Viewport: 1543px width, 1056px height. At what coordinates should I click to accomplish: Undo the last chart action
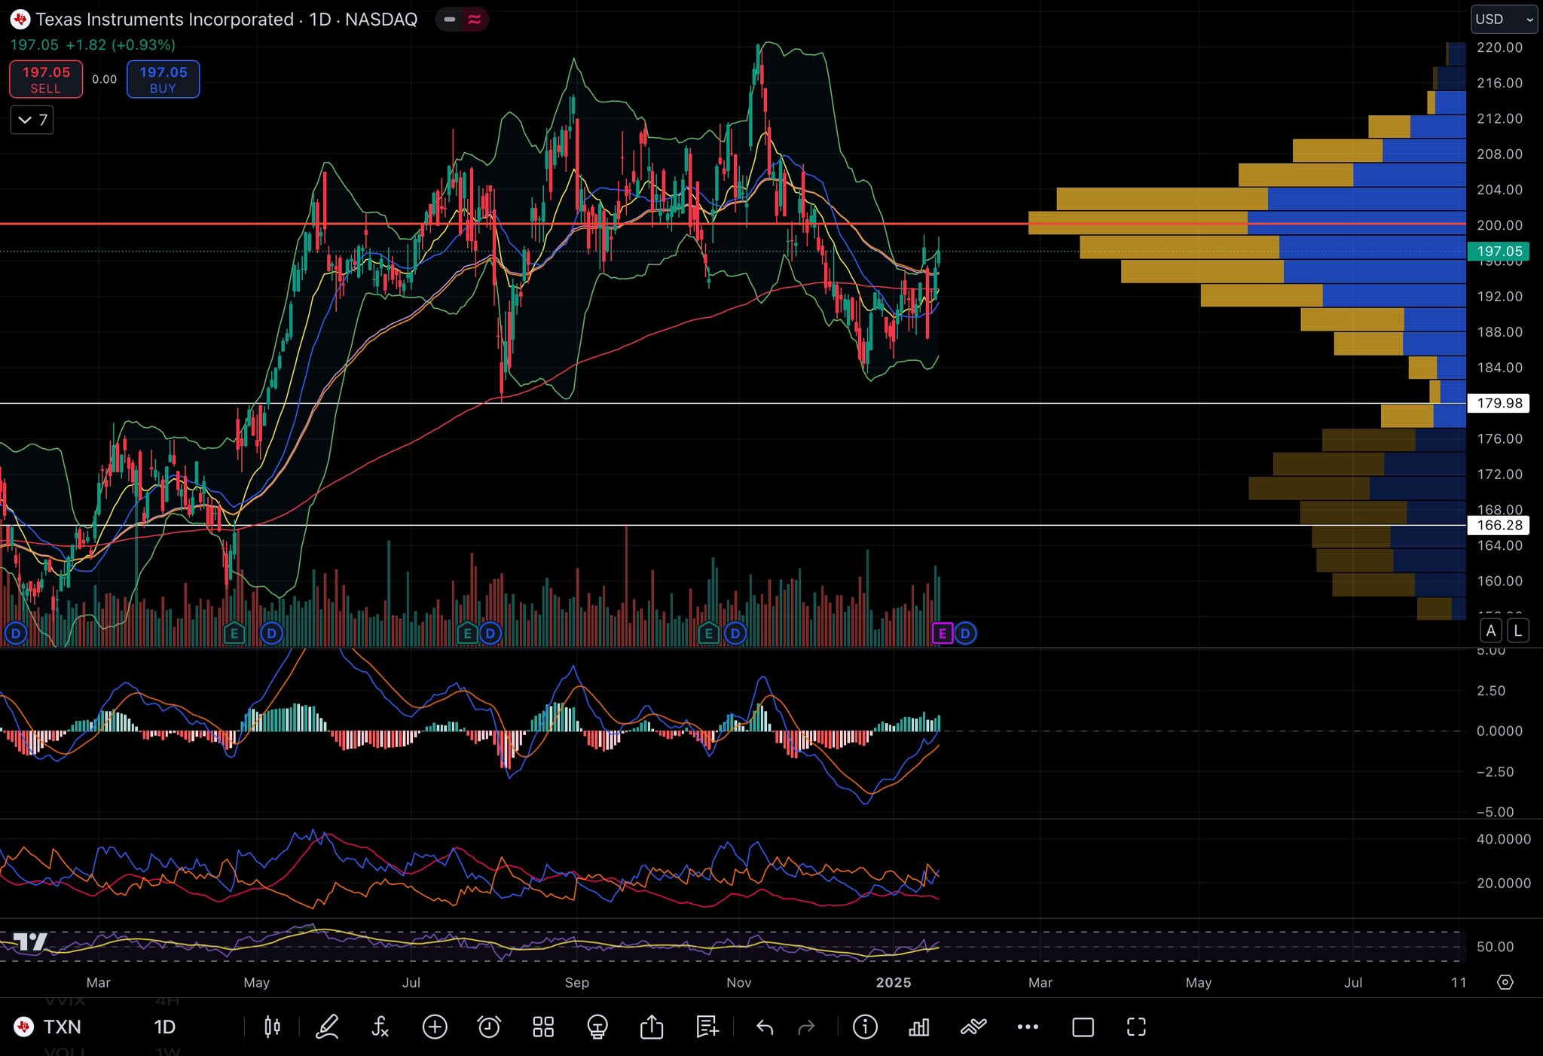point(765,1027)
